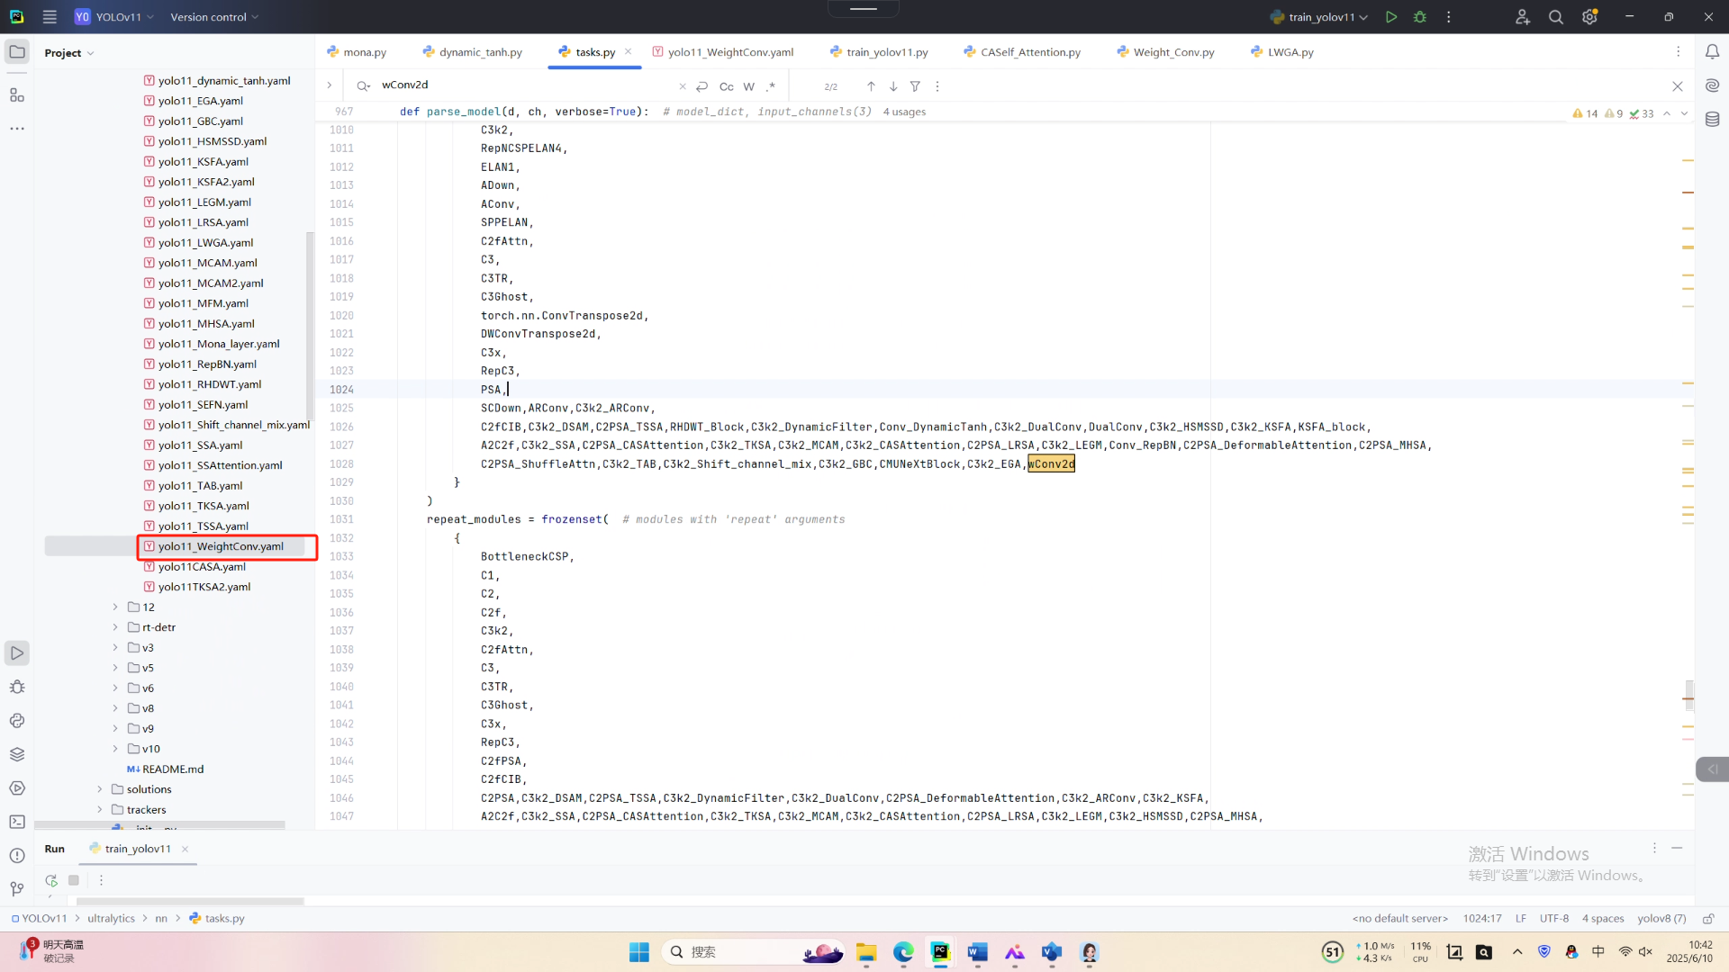Click the Run train_yolov11 play icon

(1391, 17)
